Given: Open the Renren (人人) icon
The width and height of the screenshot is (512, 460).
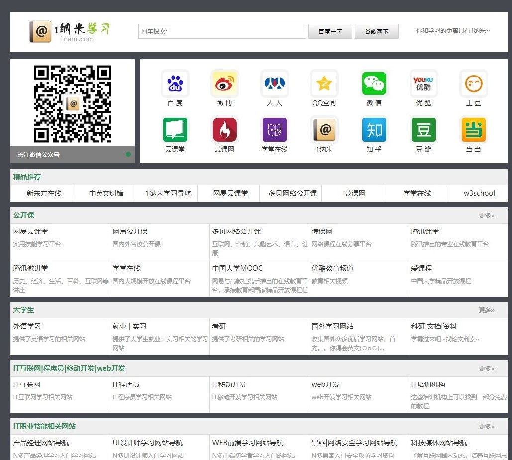Looking at the screenshot, I should tap(274, 83).
